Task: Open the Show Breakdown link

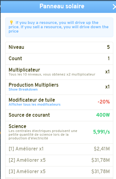Action: click(23, 89)
